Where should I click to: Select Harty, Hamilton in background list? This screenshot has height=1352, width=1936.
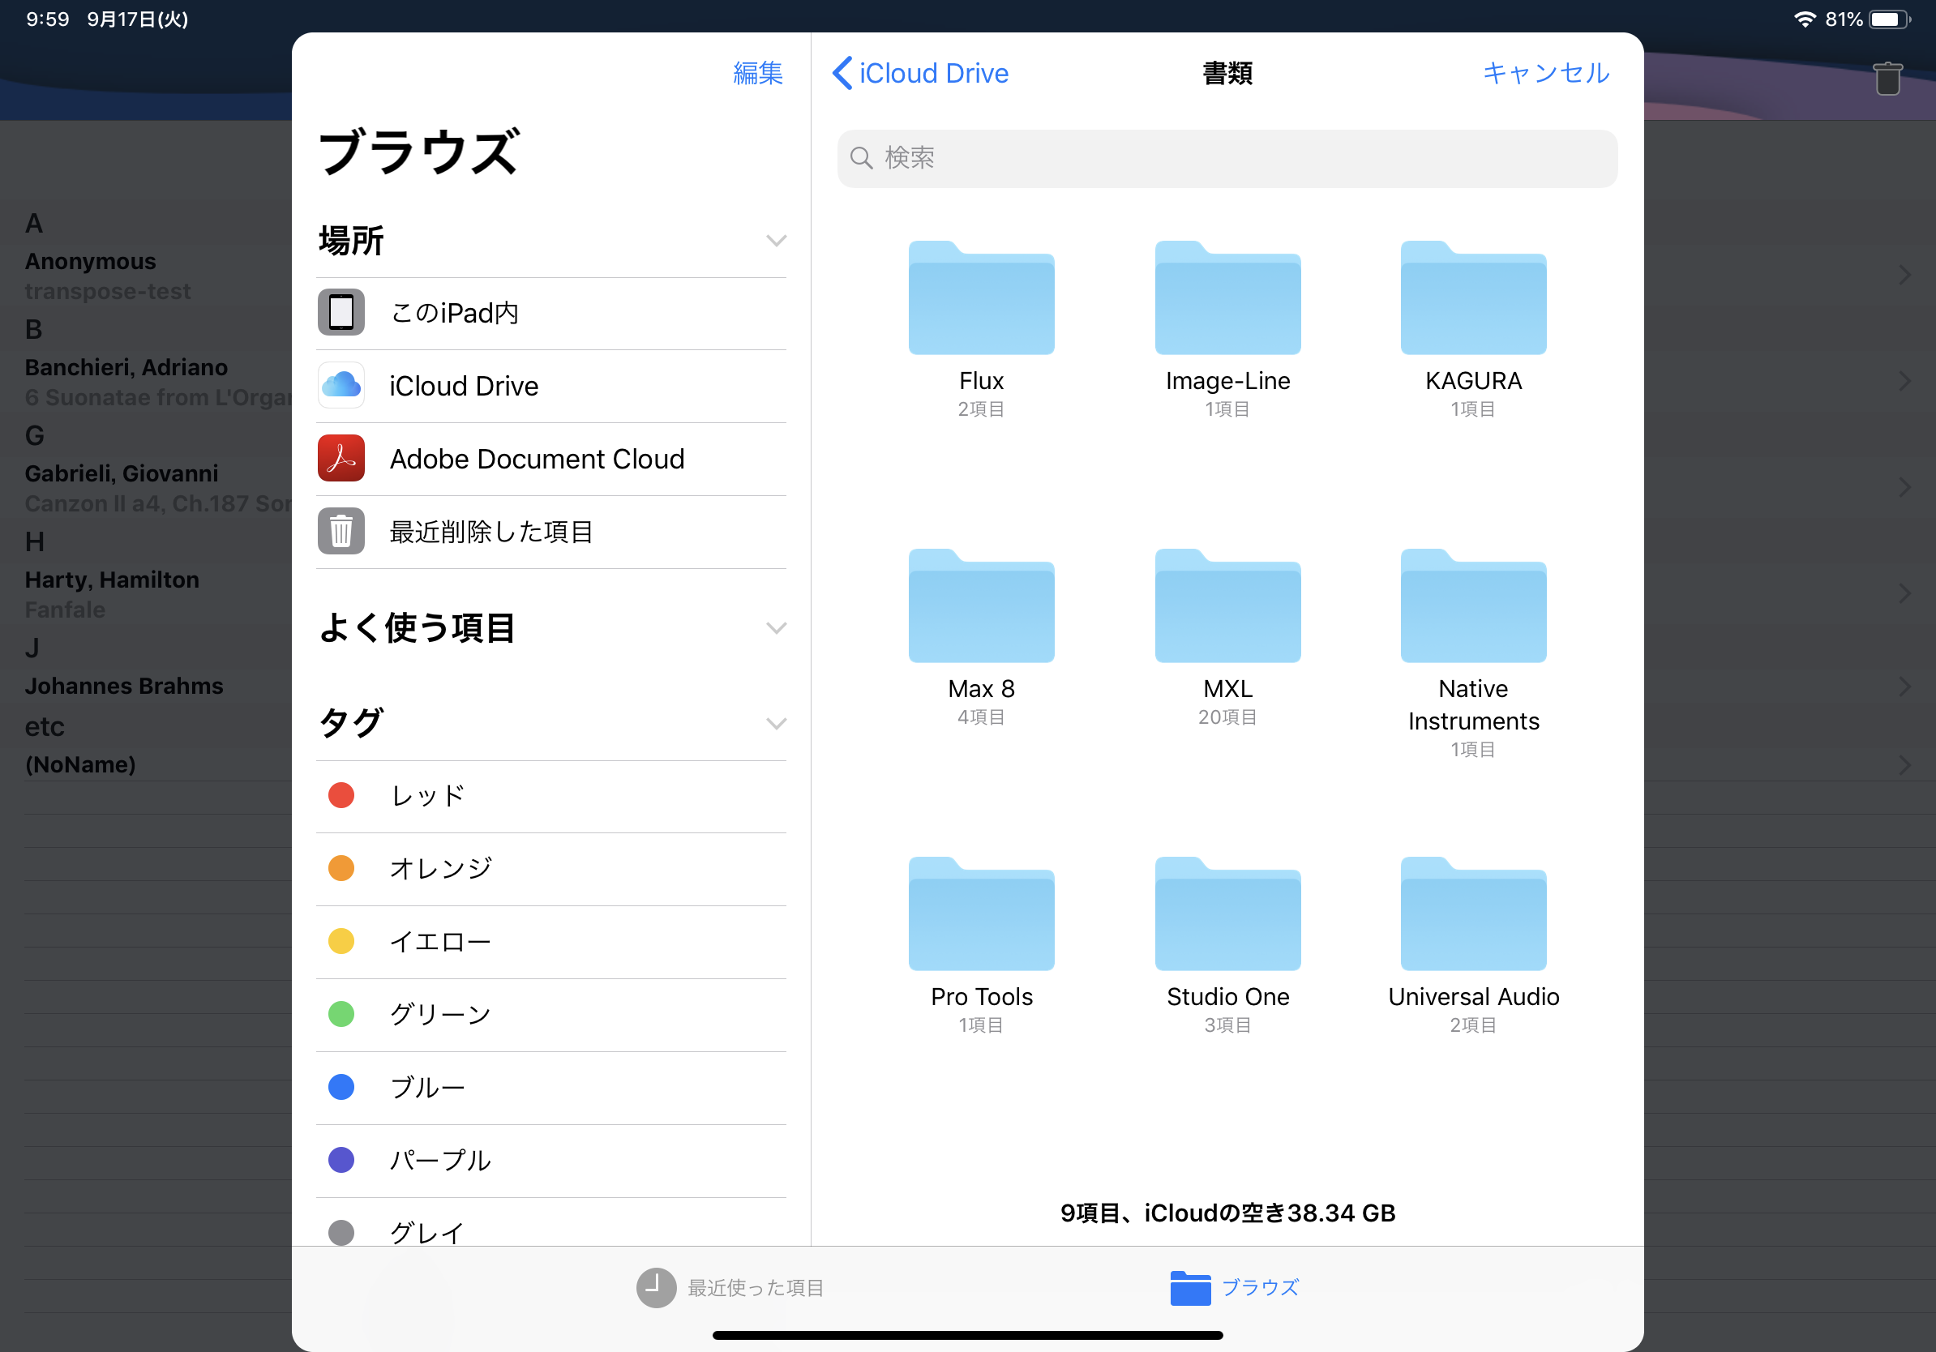(x=112, y=580)
